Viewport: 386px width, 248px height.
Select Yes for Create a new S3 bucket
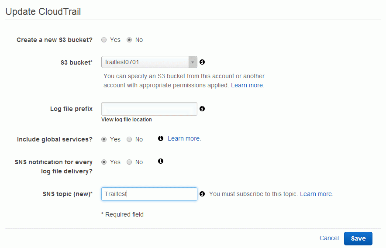pos(104,40)
